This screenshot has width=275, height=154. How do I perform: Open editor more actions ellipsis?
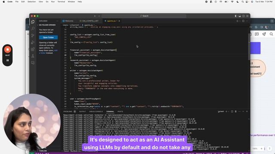point(247,21)
